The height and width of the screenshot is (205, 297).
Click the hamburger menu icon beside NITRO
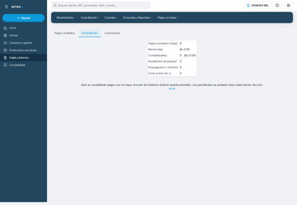(x=6, y=7)
